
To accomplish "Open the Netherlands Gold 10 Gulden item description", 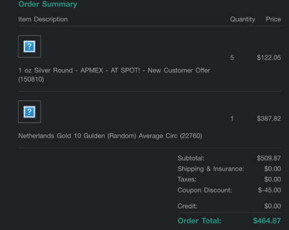I will (x=110, y=136).
